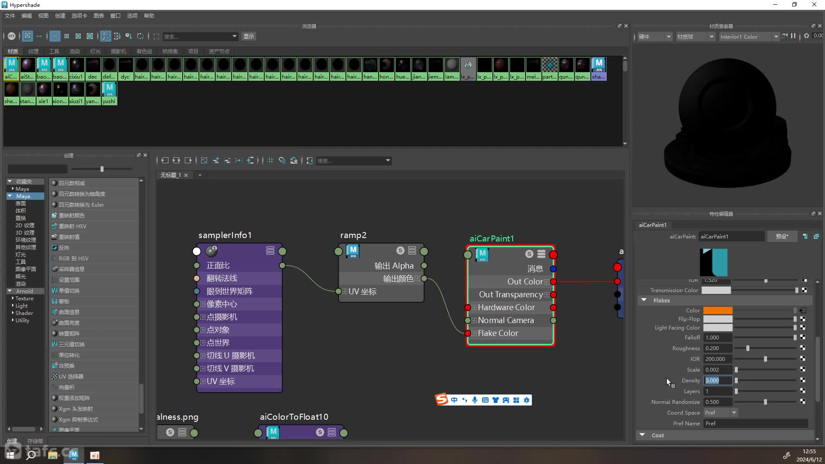Open the 创建 menu

[x=60, y=16]
